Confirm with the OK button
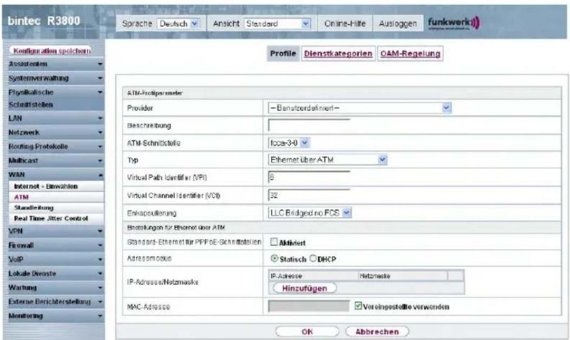The height and width of the screenshot is (340, 570). click(x=307, y=331)
